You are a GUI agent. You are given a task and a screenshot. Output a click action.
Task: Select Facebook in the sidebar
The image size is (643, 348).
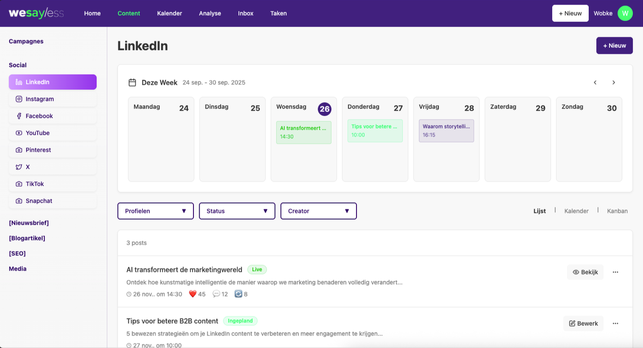tap(53, 116)
